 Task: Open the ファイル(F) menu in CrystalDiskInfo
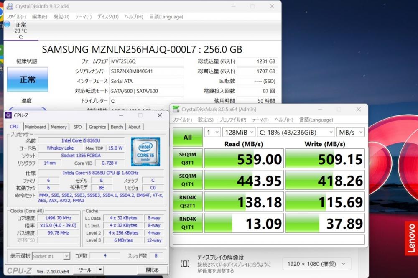point(16,17)
